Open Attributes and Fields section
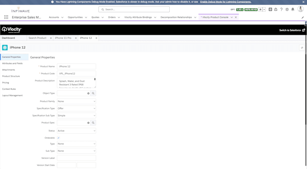Image resolution: width=307 pixels, height=169 pixels. click(12, 64)
